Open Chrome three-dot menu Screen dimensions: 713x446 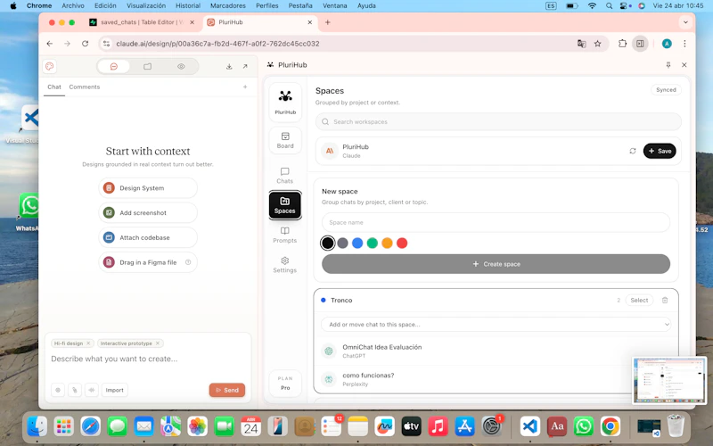(x=684, y=44)
